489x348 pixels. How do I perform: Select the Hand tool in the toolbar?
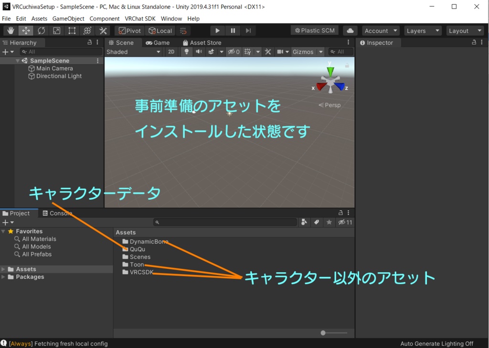point(10,30)
